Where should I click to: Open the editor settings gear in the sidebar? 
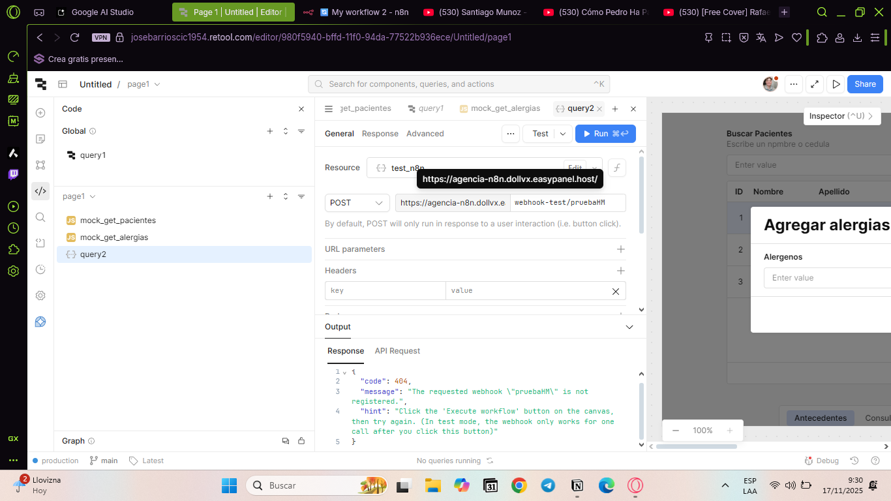[x=40, y=296]
